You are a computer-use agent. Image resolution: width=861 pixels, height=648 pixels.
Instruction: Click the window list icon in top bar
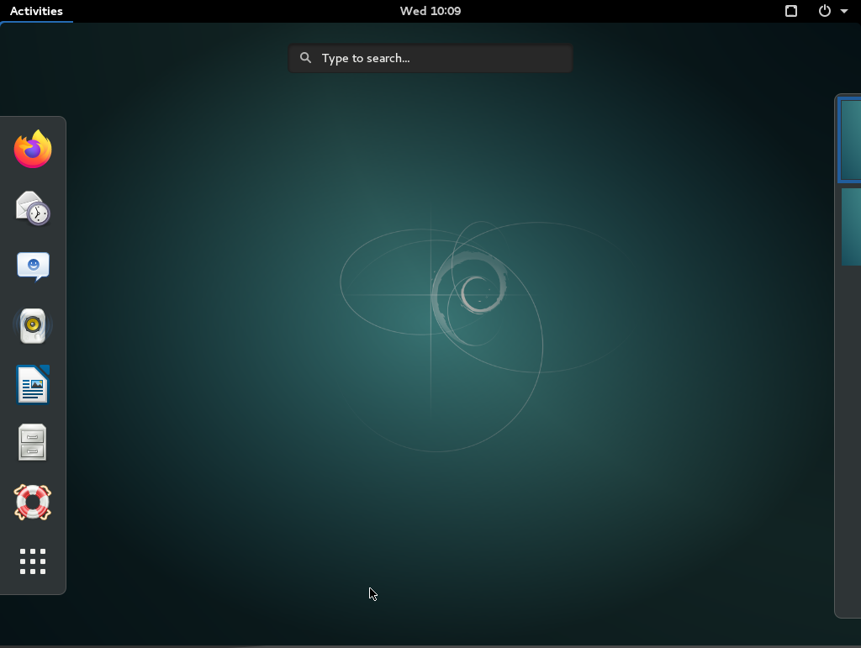tap(791, 11)
